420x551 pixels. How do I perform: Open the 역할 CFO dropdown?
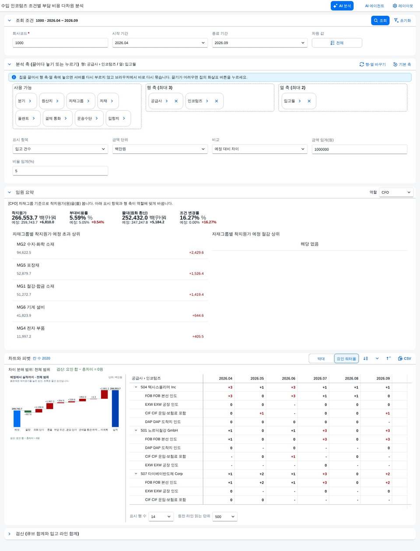(396, 192)
